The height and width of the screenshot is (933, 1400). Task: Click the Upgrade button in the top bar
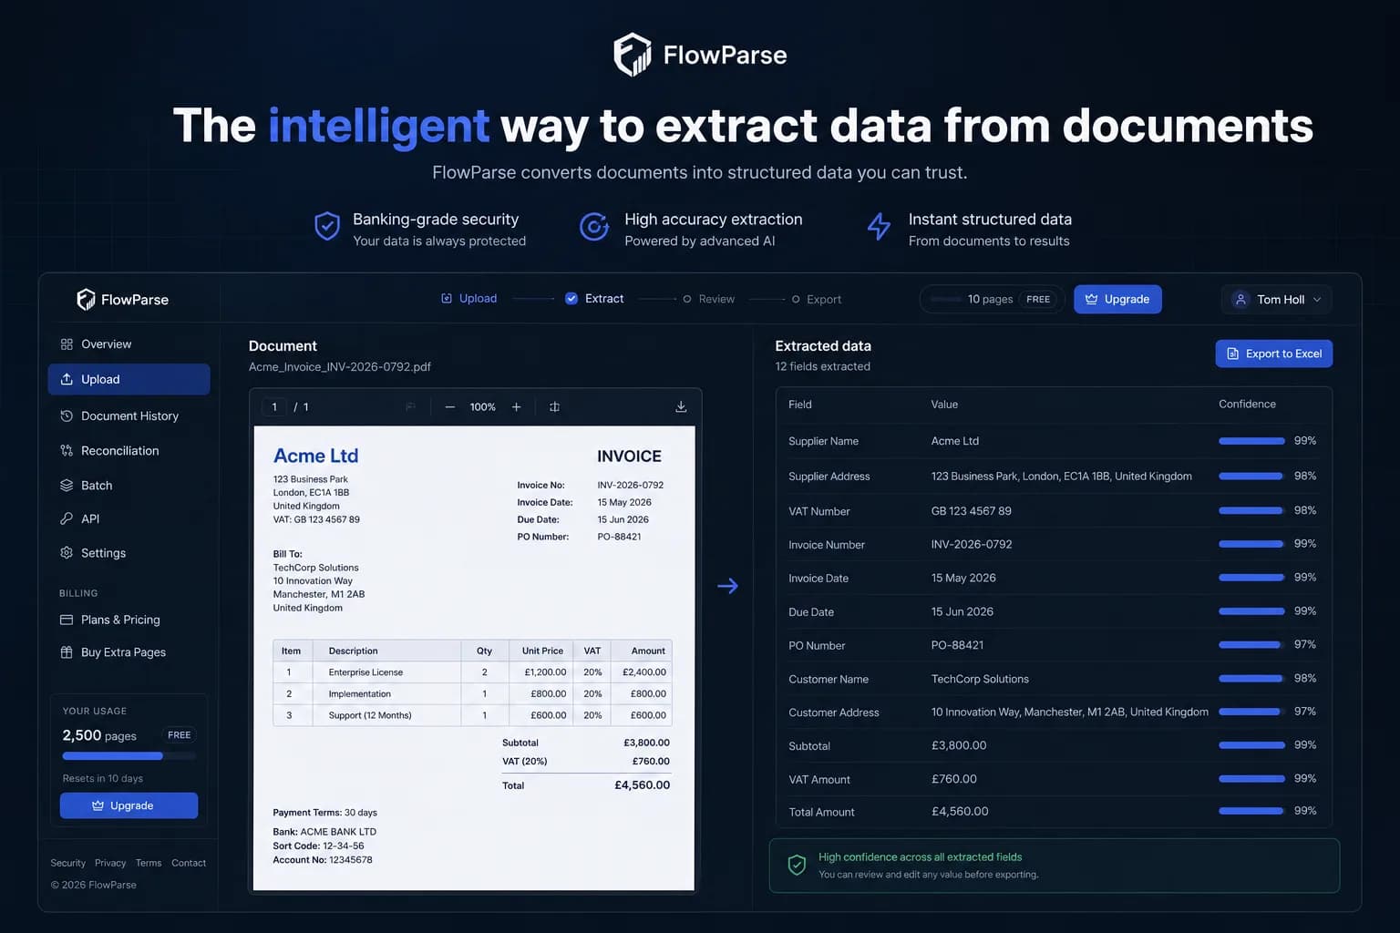[1117, 299]
